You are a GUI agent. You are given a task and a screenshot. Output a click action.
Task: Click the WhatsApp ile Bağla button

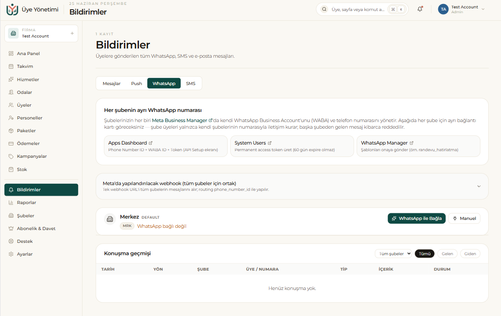[417, 218]
